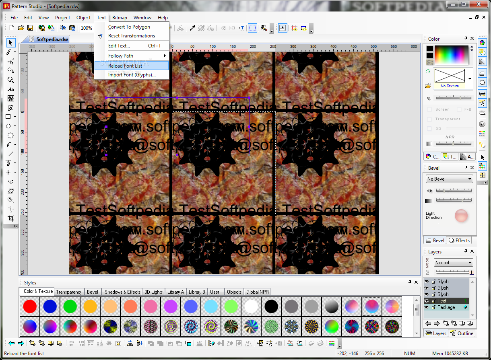This screenshot has width=491, height=360.
Task: Toggle lock on the Package layer
Action: point(433,307)
